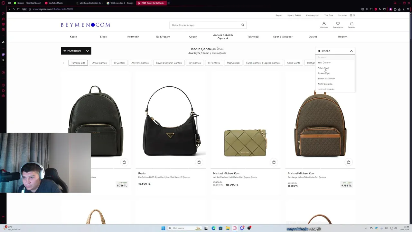Show hidden icons via the system tray chevron

[x=366, y=228]
